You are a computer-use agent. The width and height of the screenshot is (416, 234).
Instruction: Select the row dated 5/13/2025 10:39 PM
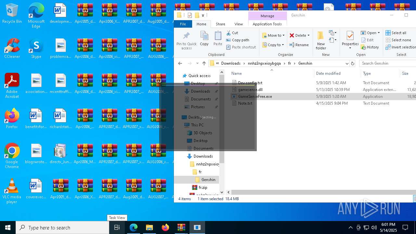(x=323, y=90)
